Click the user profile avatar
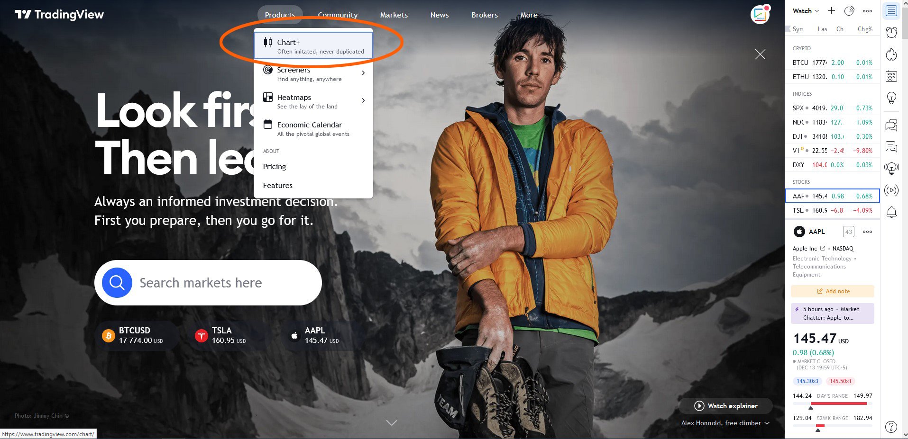Image resolution: width=908 pixels, height=439 pixels. point(760,15)
